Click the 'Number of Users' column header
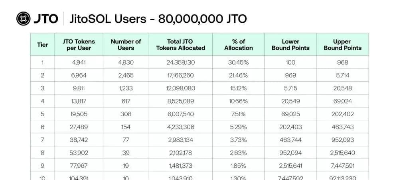Viewport: 399px width, 180px height. coord(126,45)
